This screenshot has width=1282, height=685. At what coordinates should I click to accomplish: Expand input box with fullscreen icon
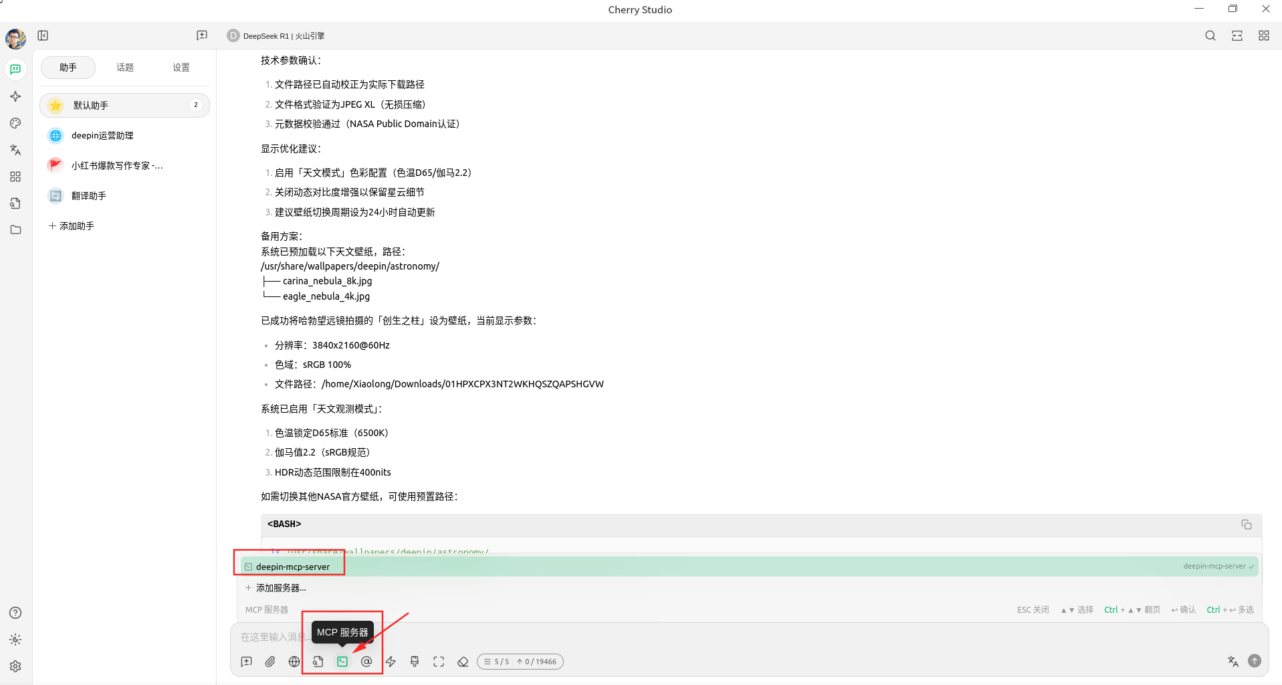pos(439,662)
